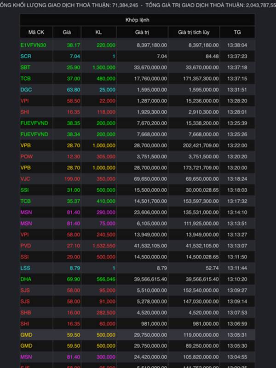Select the SHB ticker row
The width and height of the screenshot is (276, 368).
click(x=137, y=313)
